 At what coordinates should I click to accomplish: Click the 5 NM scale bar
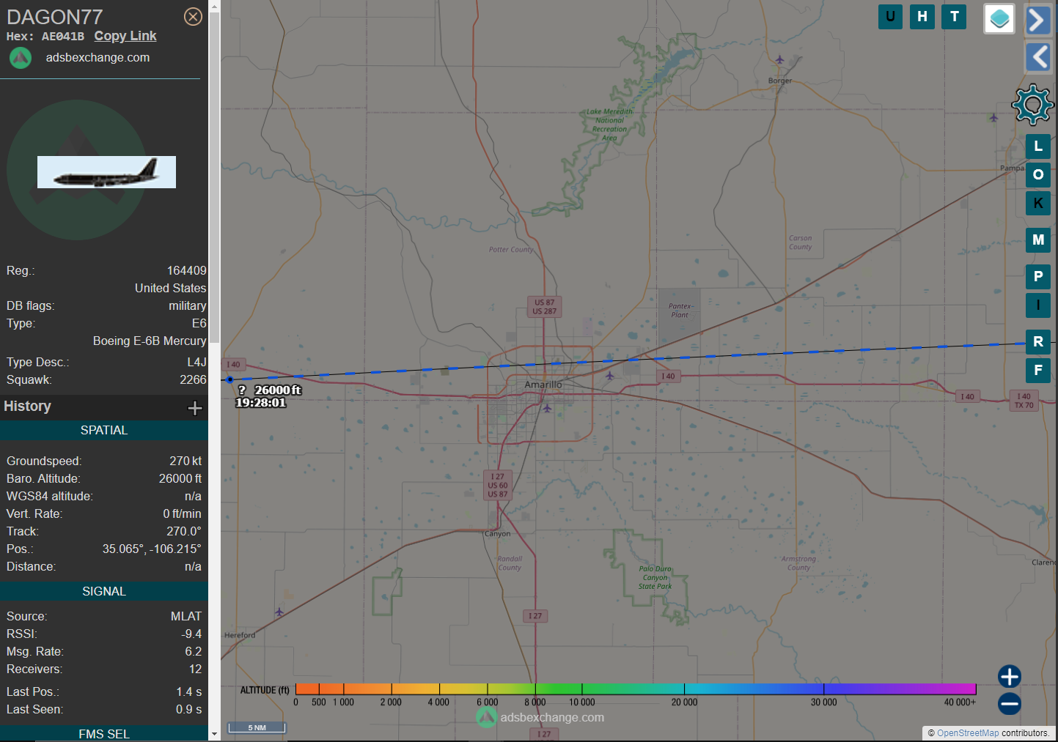tap(257, 727)
